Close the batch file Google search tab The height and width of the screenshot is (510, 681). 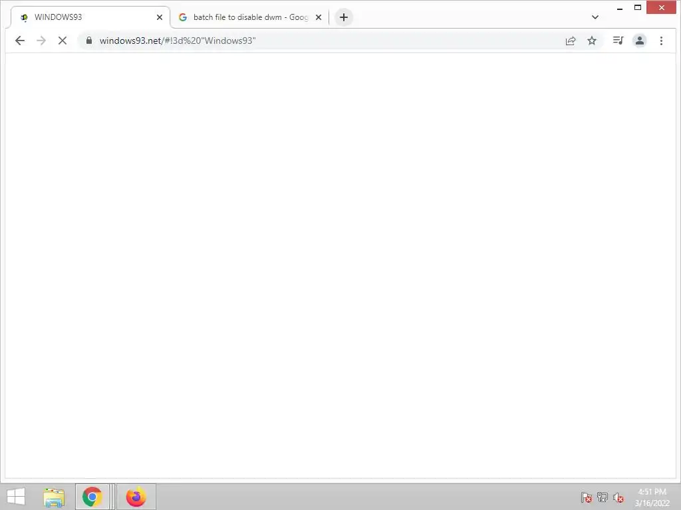pos(319,17)
